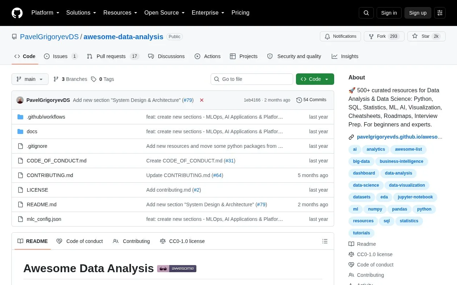Click the awesome badge beside the heading
Screen dimensions: 457x285
tap(177, 268)
